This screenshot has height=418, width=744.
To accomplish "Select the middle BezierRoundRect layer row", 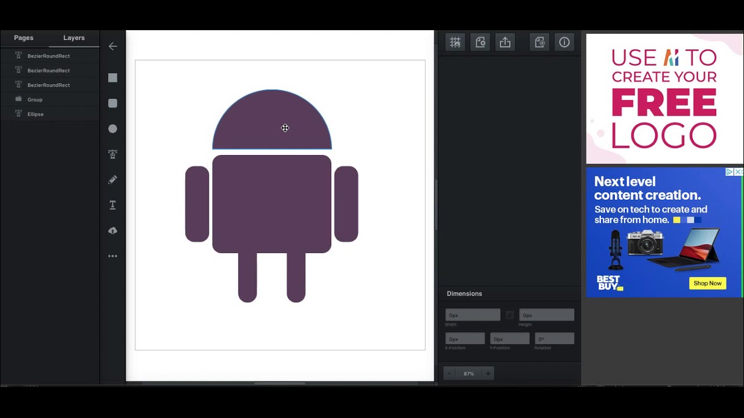I will [x=50, y=70].
